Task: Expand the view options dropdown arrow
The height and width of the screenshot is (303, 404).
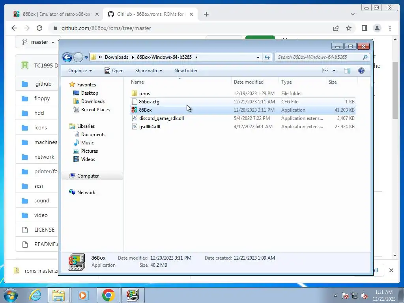Action: (x=334, y=71)
